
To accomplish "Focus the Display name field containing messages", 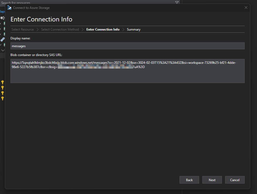I will click(128, 46).
